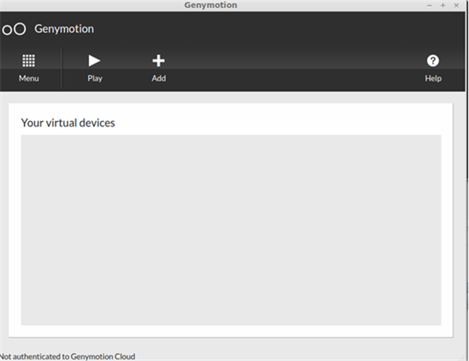Close the Genymotion window
The width and height of the screenshot is (469, 361).
pos(456,5)
